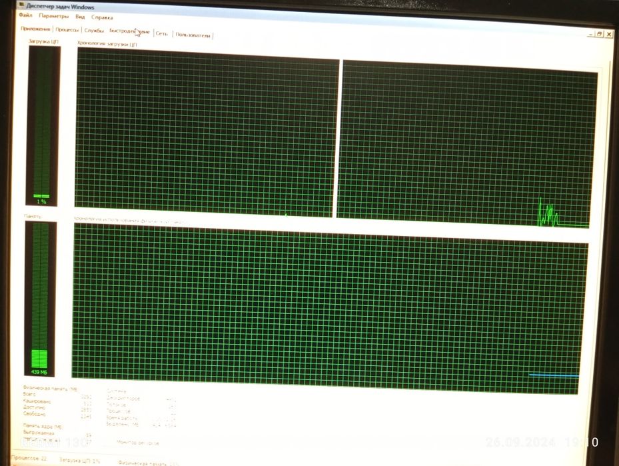Switch to the Службы tab
The height and width of the screenshot is (466, 619).
pyautogui.click(x=94, y=31)
